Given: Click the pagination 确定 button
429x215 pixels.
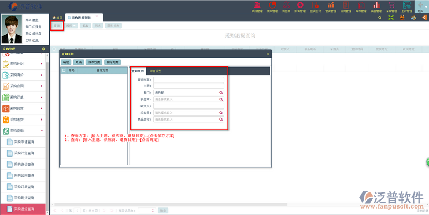Looking at the screenshot, I should click(x=163, y=211).
